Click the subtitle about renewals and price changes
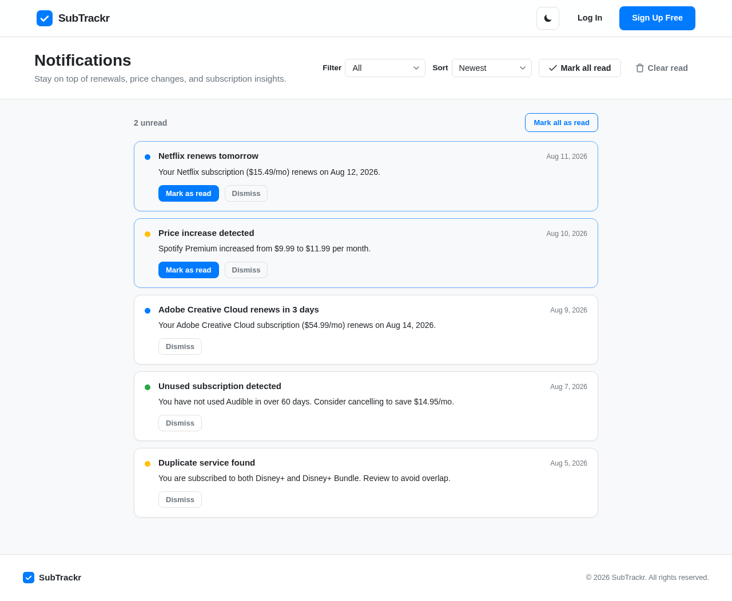 [160, 79]
